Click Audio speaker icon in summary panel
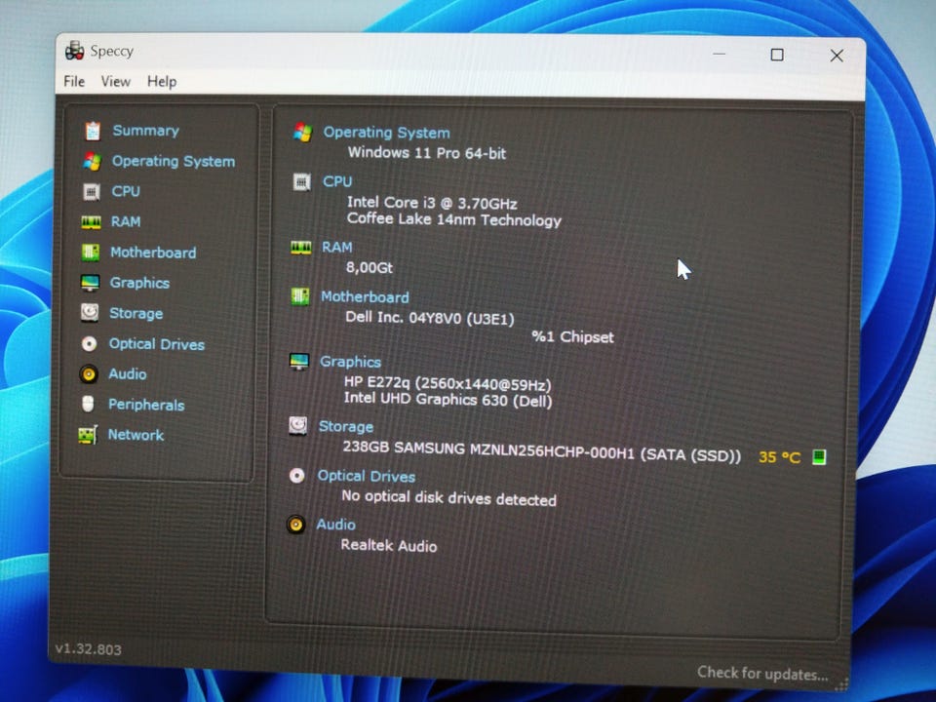The height and width of the screenshot is (702, 936). [x=295, y=525]
